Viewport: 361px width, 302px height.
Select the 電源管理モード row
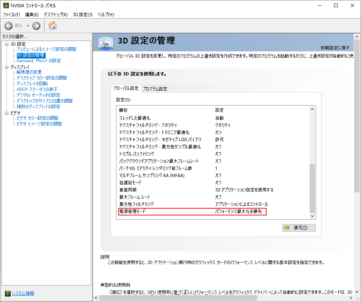point(213,211)
